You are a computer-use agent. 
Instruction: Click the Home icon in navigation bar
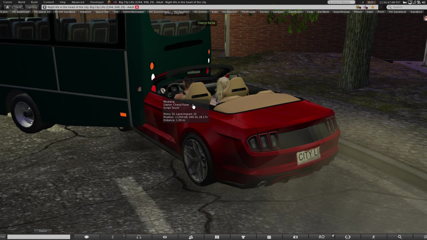pyautogui.click(x=7, y=7)
